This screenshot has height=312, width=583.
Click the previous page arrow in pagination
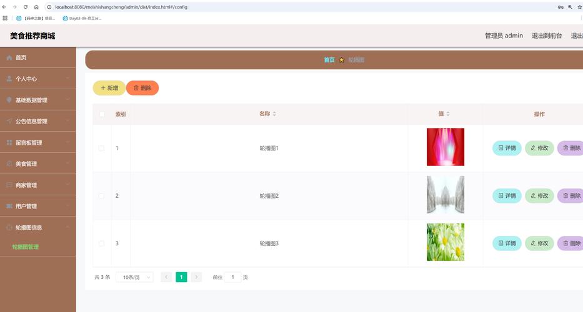coord(166,277)
